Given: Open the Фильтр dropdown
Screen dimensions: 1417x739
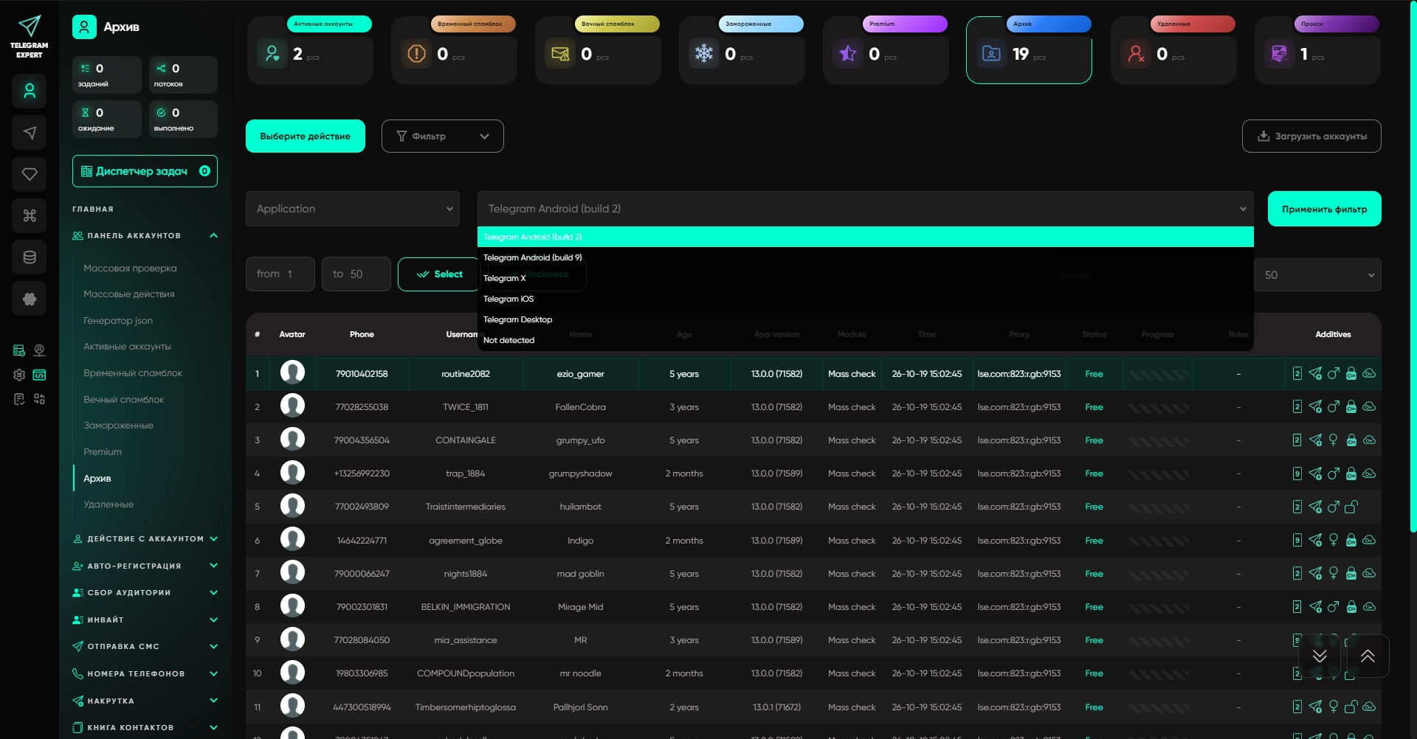Looking at the screenshot, I should click(x=443, y=136).
